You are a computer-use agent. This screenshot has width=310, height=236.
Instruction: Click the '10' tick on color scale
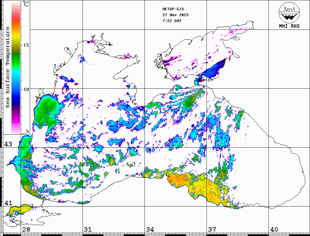click(26, 89)
